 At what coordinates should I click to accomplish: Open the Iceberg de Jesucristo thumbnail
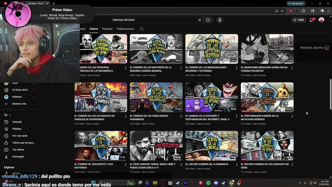click(101, 146)
